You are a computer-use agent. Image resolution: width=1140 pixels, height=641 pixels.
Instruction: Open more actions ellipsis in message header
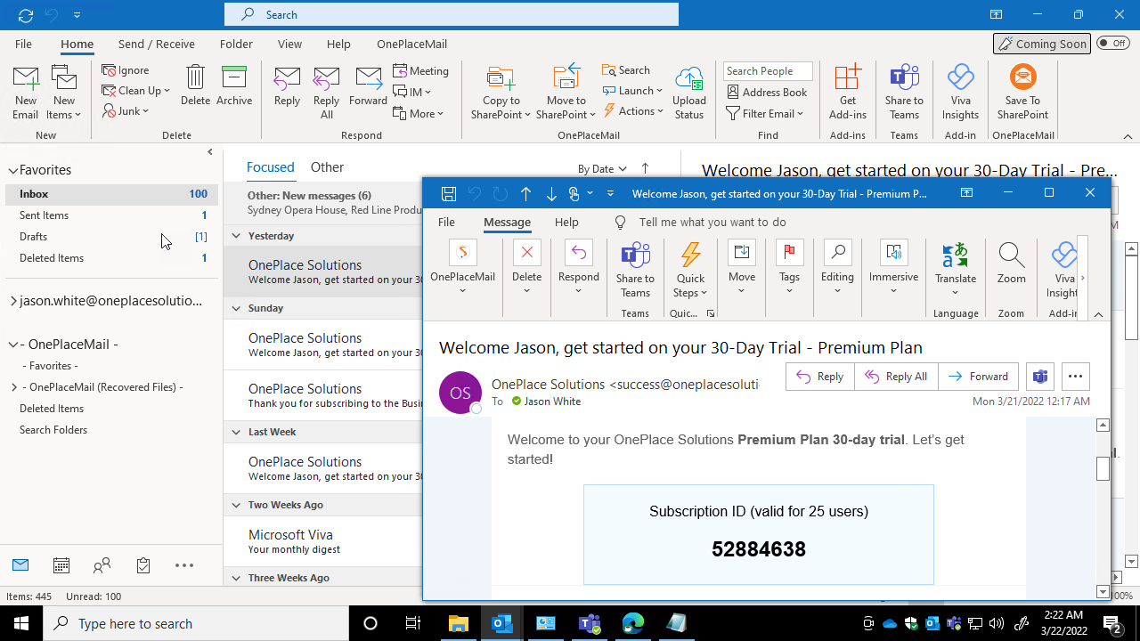(x=1075, y=377)
